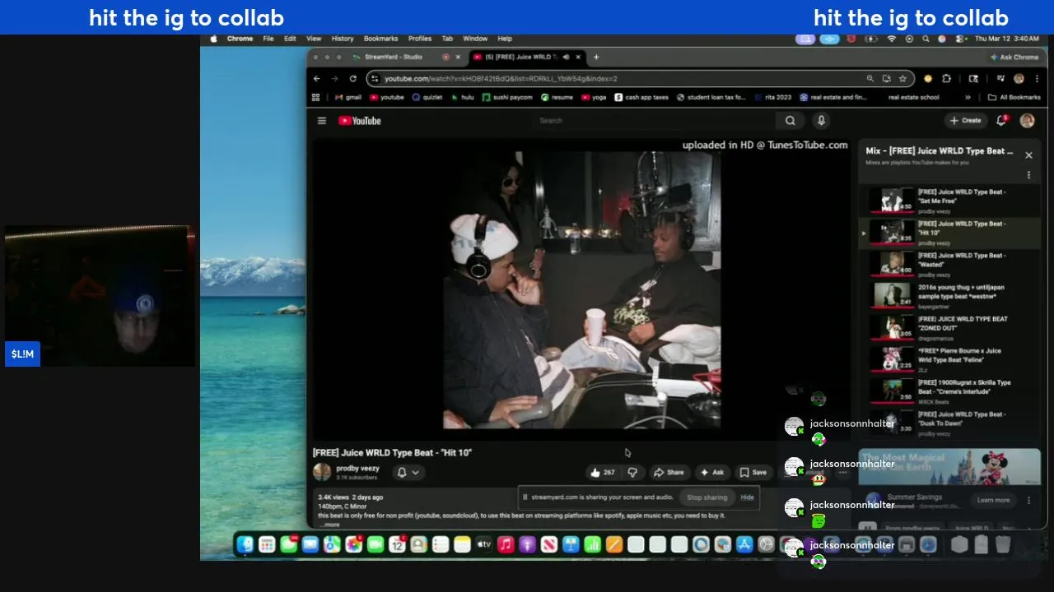Dislike the video with thumbs down
This screenshot has width=1054, height=592.
click(x=632, y=473)
